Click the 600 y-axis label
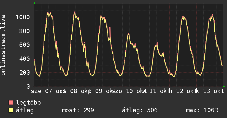 pos(25,45)
